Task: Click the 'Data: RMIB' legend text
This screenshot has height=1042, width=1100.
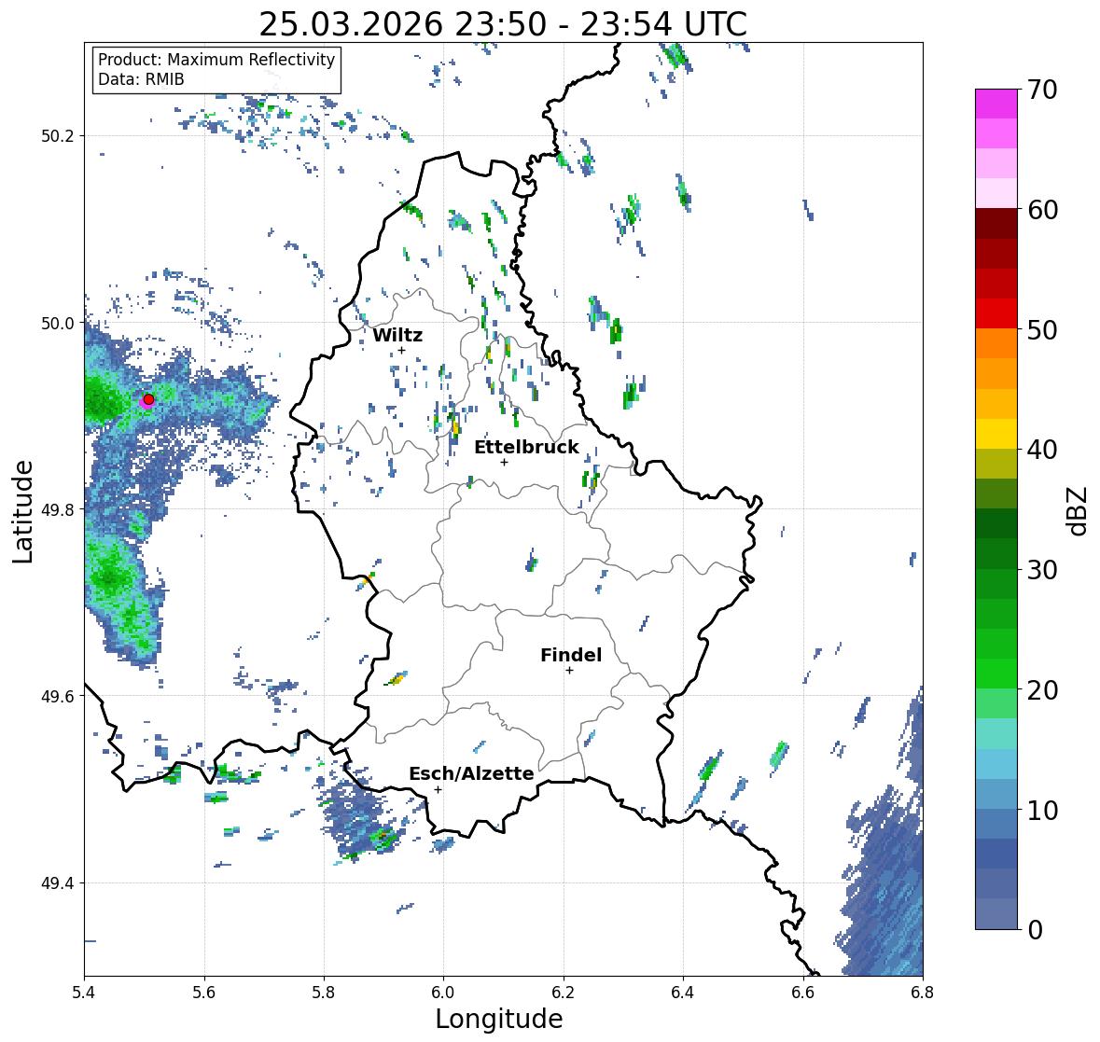Action: click(x=141, y=79)
